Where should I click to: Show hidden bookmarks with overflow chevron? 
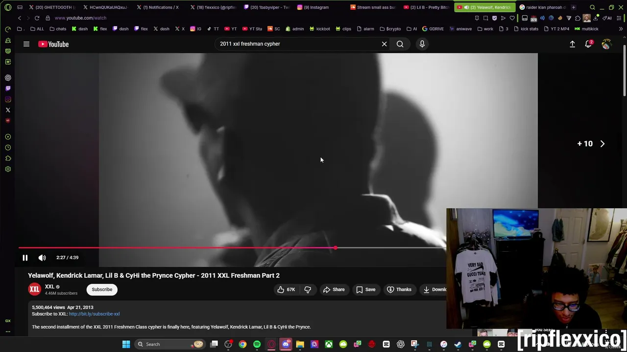click(x=621, y=29)
